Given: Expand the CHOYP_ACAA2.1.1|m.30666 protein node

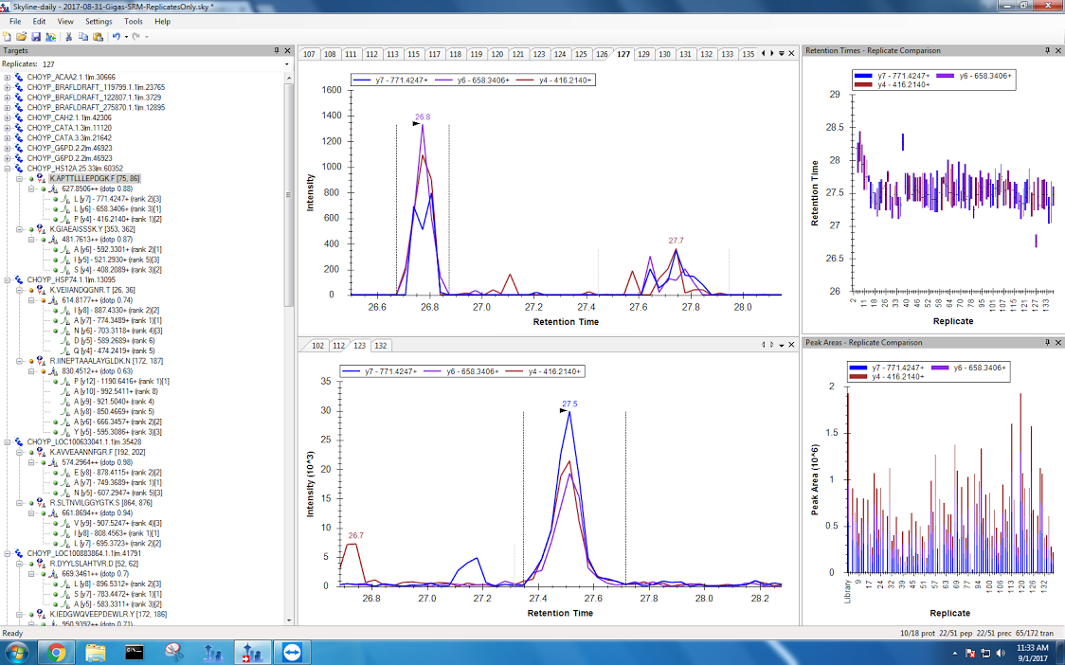Looking at the screenshot, I should 8,77.
